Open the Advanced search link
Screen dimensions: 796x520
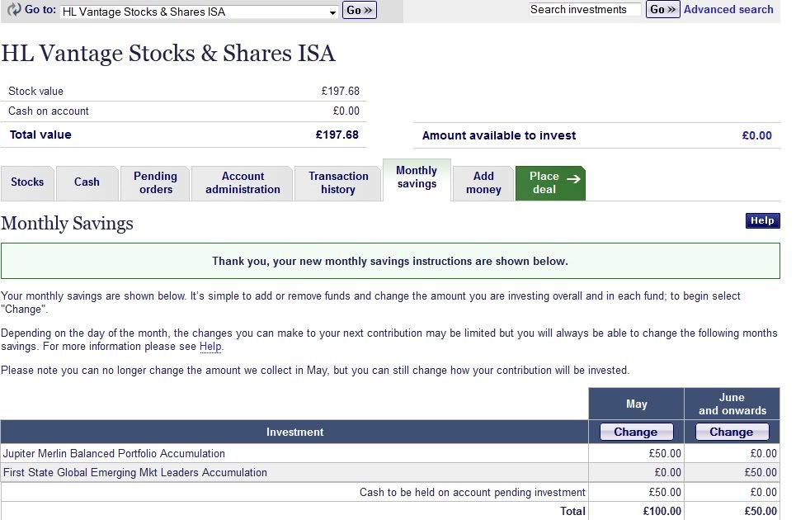pyautogui.click(x=728, y=9)
